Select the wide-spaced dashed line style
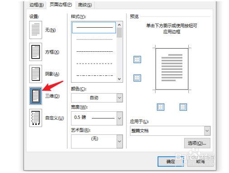 pyautogui.click(x=95, y=64)
